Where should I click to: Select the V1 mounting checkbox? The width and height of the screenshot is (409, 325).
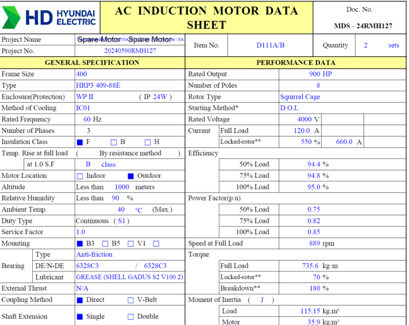(x=131, y=244)
